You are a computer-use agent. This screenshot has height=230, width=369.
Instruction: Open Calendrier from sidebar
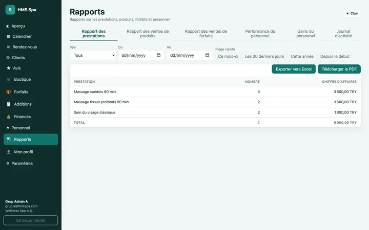(x=31, y=36)
